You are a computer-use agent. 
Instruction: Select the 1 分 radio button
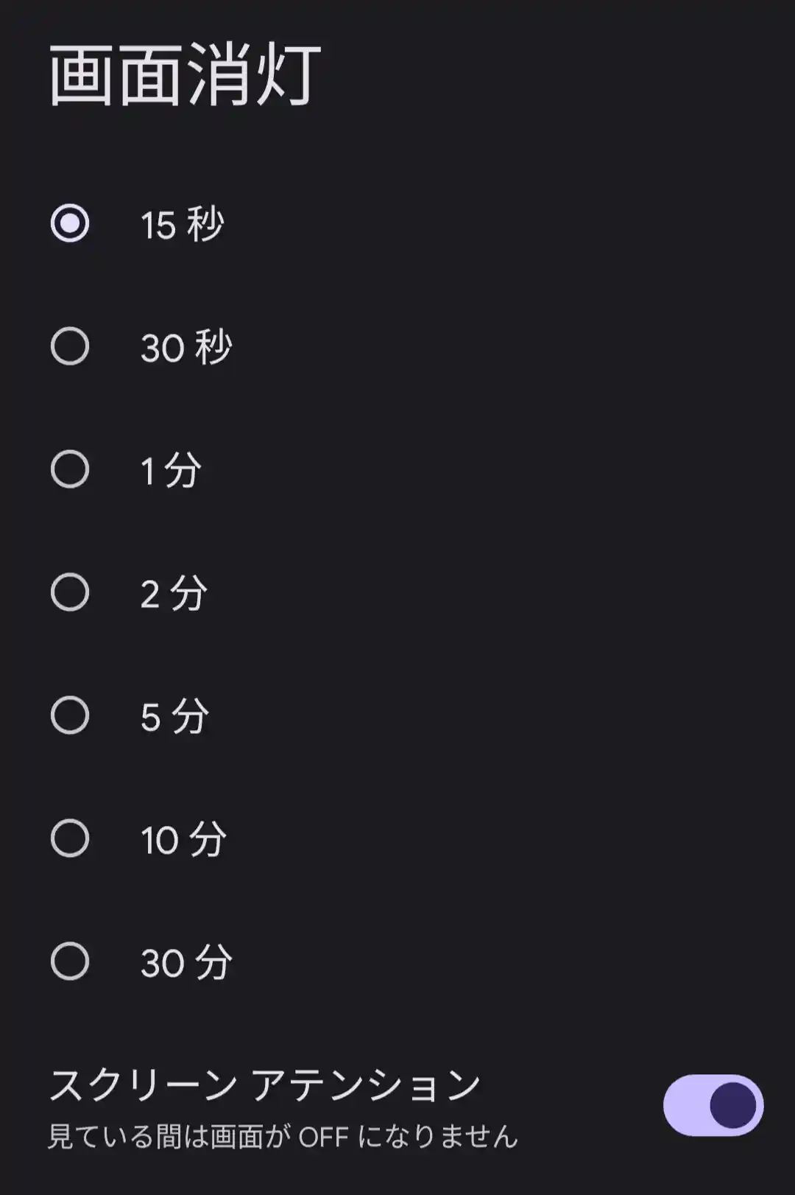[70, 469]
